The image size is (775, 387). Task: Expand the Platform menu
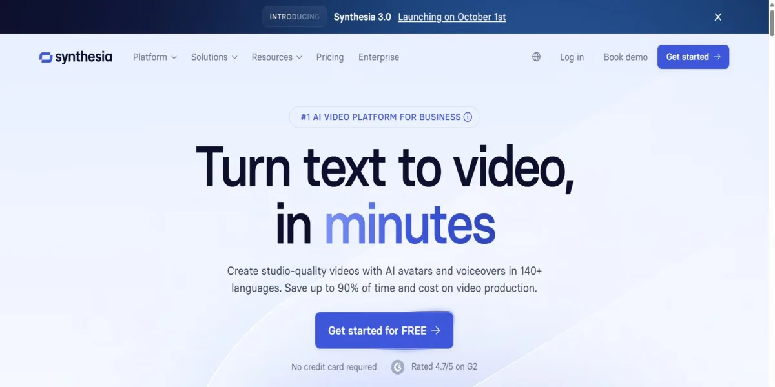click(154, 57)
